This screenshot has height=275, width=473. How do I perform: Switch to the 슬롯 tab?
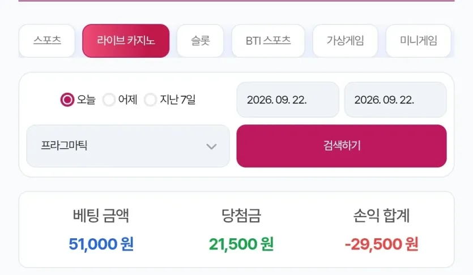click(201, 41)
